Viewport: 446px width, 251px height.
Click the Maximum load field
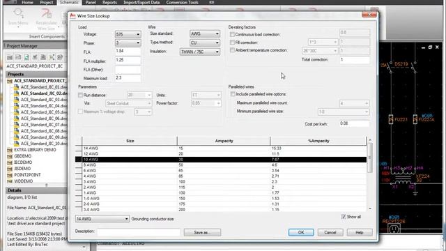(x=128, y=78)
